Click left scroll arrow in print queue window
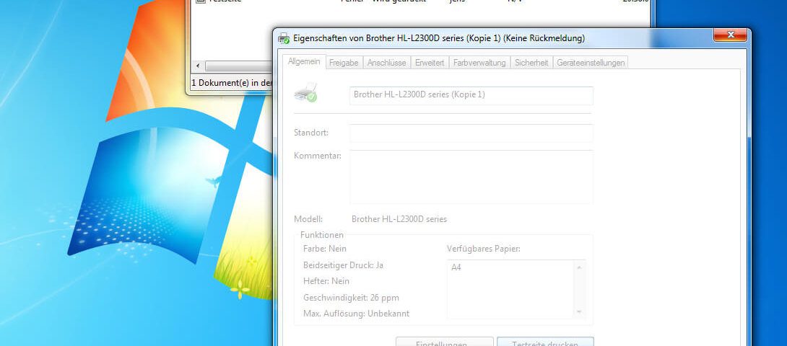 [198, 66]
